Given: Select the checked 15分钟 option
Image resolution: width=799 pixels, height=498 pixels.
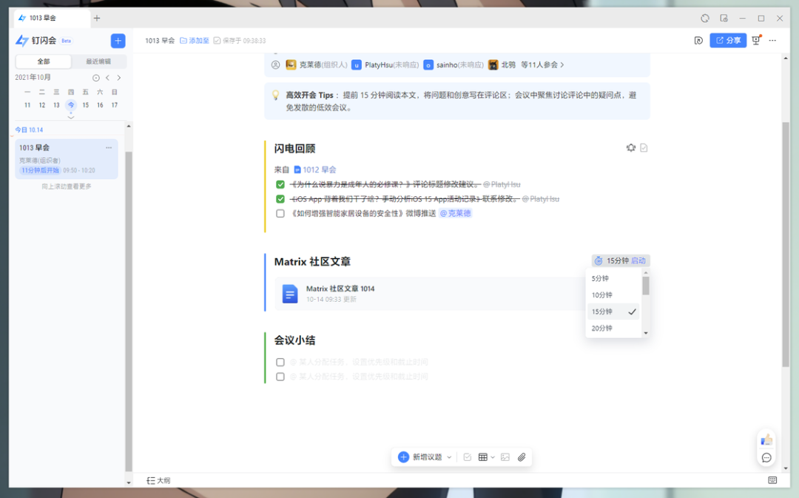Looking at the screenshot, I should click(613, 312).
